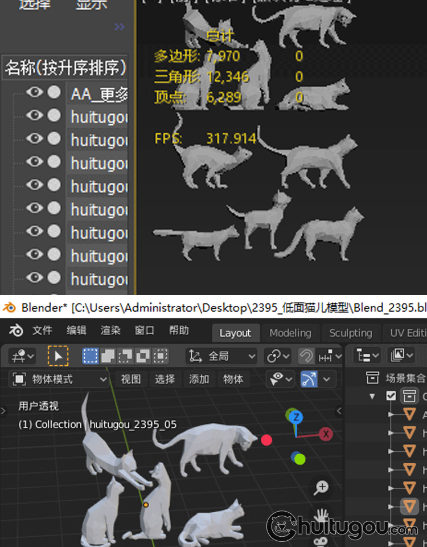This screenshot has height=547, width=427.
Task: Open the 物体模式 interaction mode dropdown
Action: click(x=58, y=379)
